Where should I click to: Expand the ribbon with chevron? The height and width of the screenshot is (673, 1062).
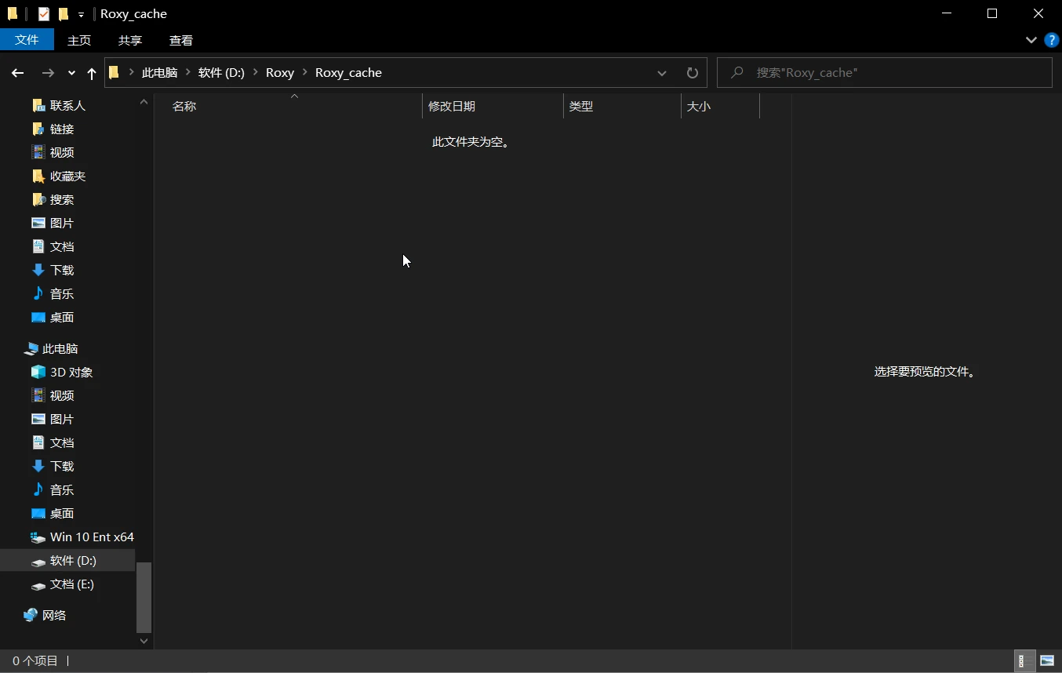1031,40
